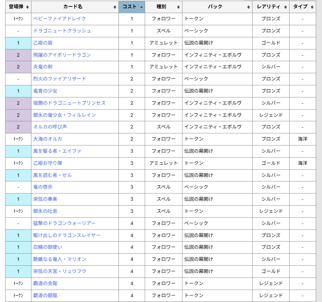
Task: Open 猛撃のドラゴンウォーリアー link
Action: point(65,223)
